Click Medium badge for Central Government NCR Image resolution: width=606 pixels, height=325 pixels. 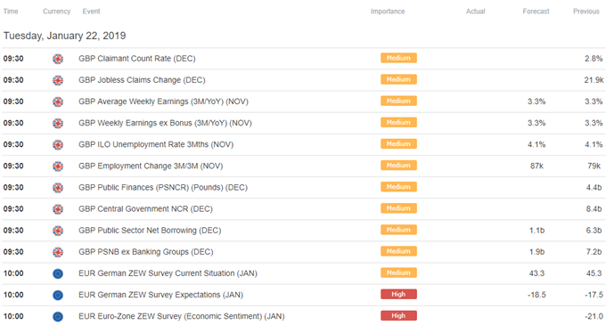(398, 208)
